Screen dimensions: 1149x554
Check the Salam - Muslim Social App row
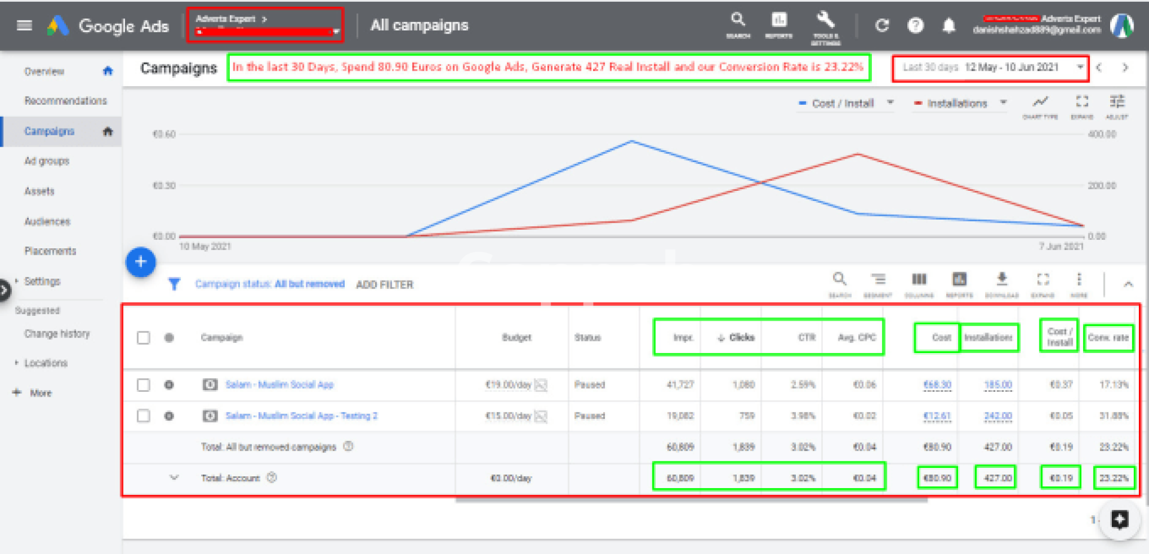tap(144, 385)
